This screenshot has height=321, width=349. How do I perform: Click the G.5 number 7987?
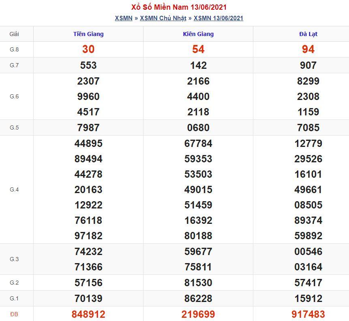(88, 128)
